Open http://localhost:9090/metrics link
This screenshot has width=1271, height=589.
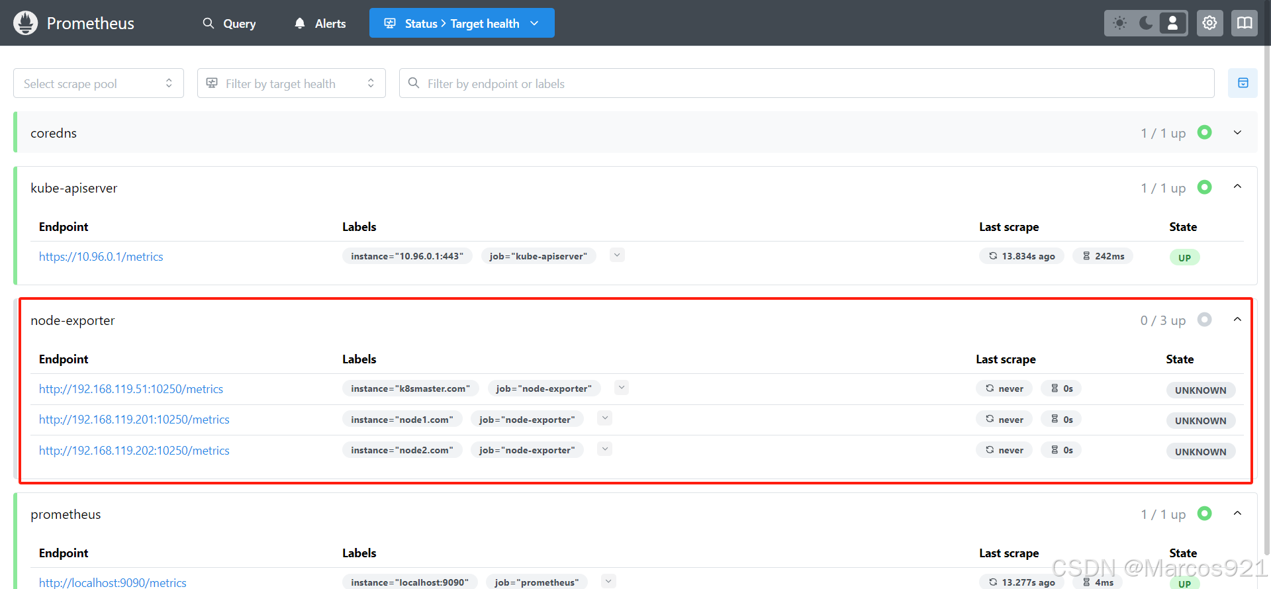click(113, 582)
